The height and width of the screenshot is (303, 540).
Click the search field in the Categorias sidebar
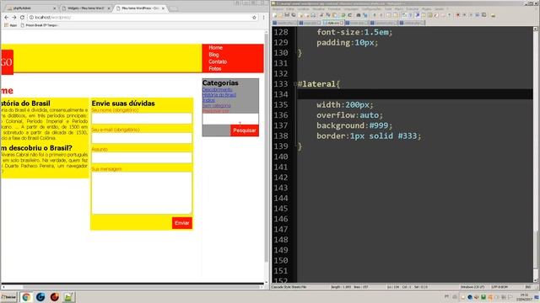pos(230,119)
